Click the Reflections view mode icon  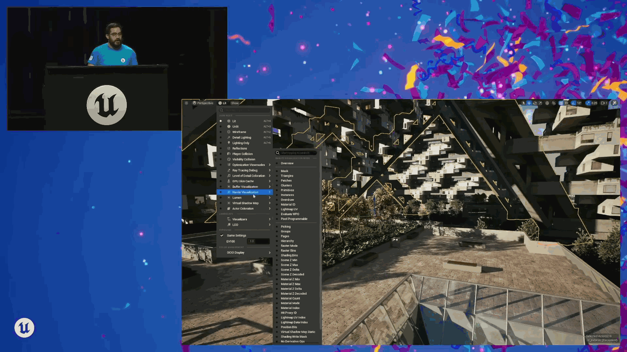click(x=229, y=148)
